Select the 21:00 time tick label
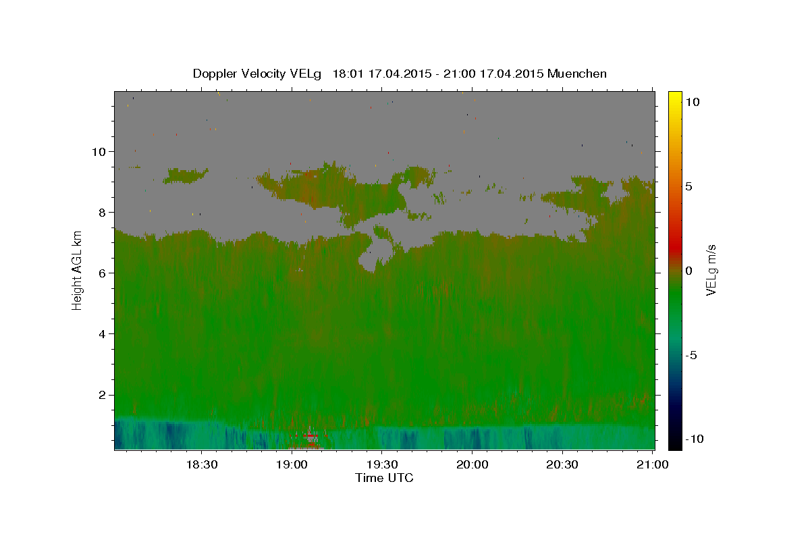The height and width of the screenshot is (540, 810). point(652,464)
